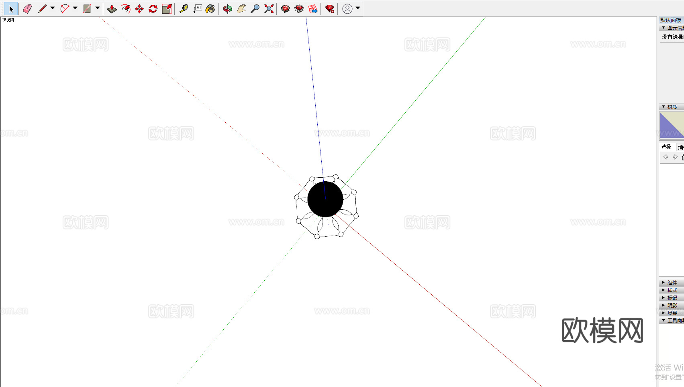Screen dimensions: 684x387
Task: Open the 3D Warehouse icon
Action: pos(286,9)
